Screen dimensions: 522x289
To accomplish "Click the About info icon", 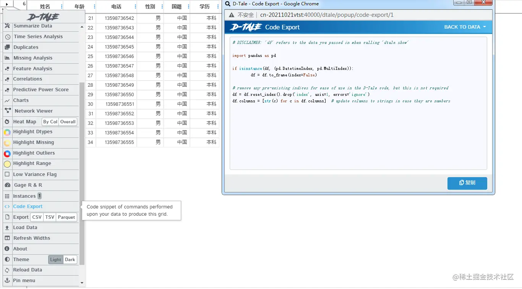I will pyautogui.click(x=7, y=249).
